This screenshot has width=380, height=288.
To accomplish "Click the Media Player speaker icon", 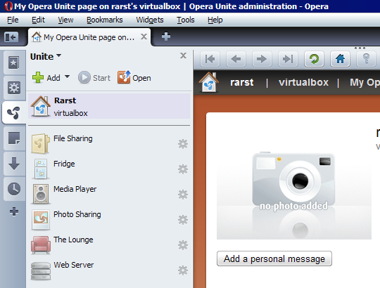I will (41, 194).
